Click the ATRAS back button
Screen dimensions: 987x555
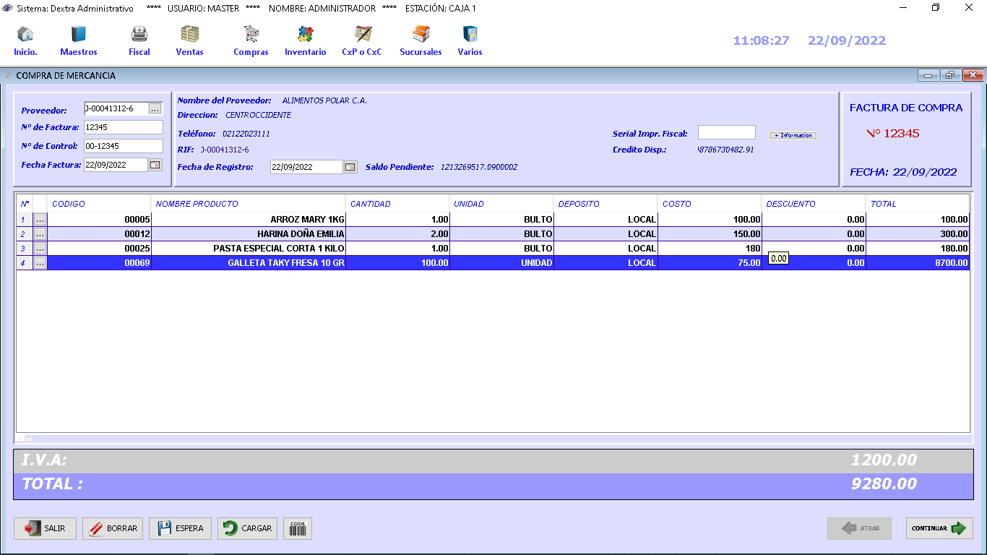[859, 528]
